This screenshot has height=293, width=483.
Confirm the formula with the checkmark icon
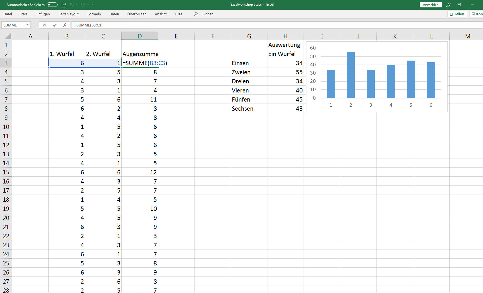[x=55, y=25]
